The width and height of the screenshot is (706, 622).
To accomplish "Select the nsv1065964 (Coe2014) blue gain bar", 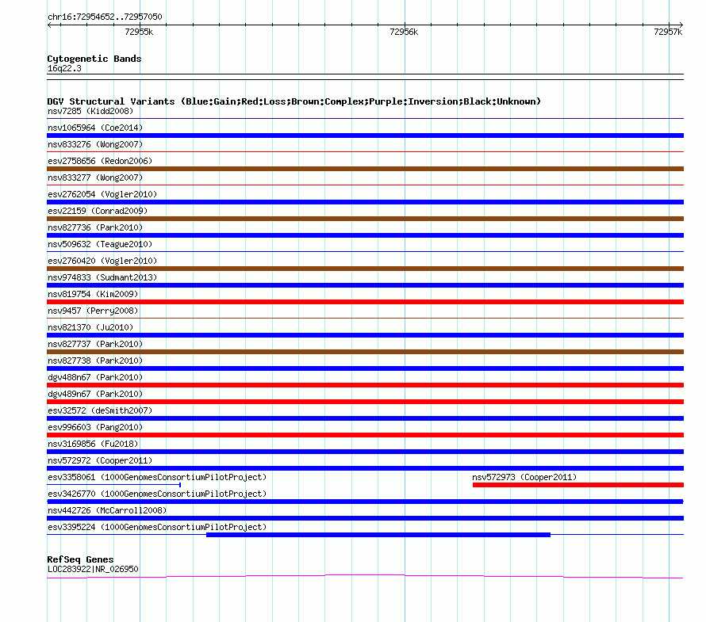I will point(365,135).
